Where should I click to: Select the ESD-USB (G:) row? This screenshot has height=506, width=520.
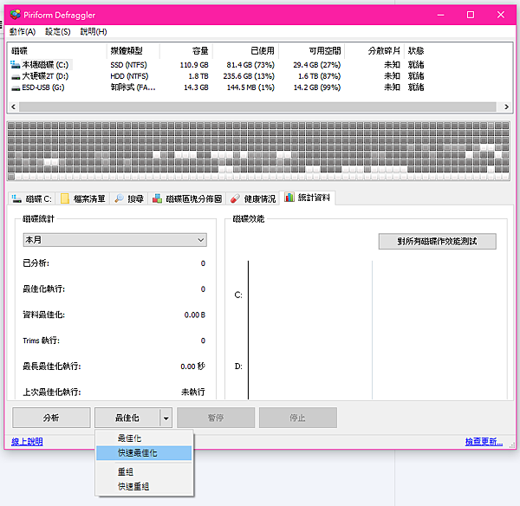point(218,88)
